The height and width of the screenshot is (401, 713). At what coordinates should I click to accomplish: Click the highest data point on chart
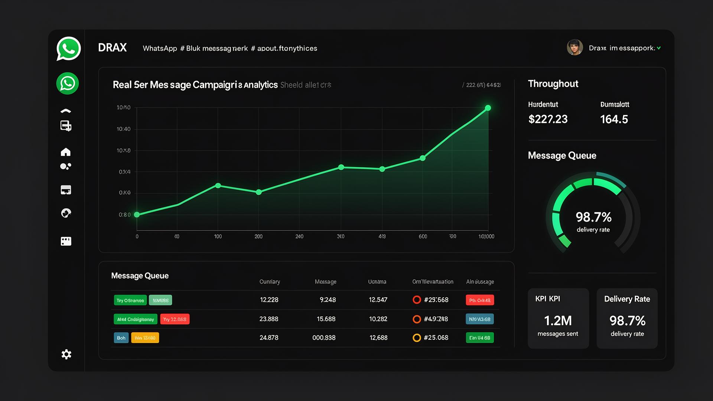point(488,108)
